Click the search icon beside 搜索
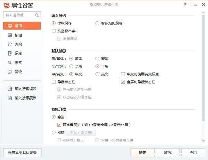 10,63
